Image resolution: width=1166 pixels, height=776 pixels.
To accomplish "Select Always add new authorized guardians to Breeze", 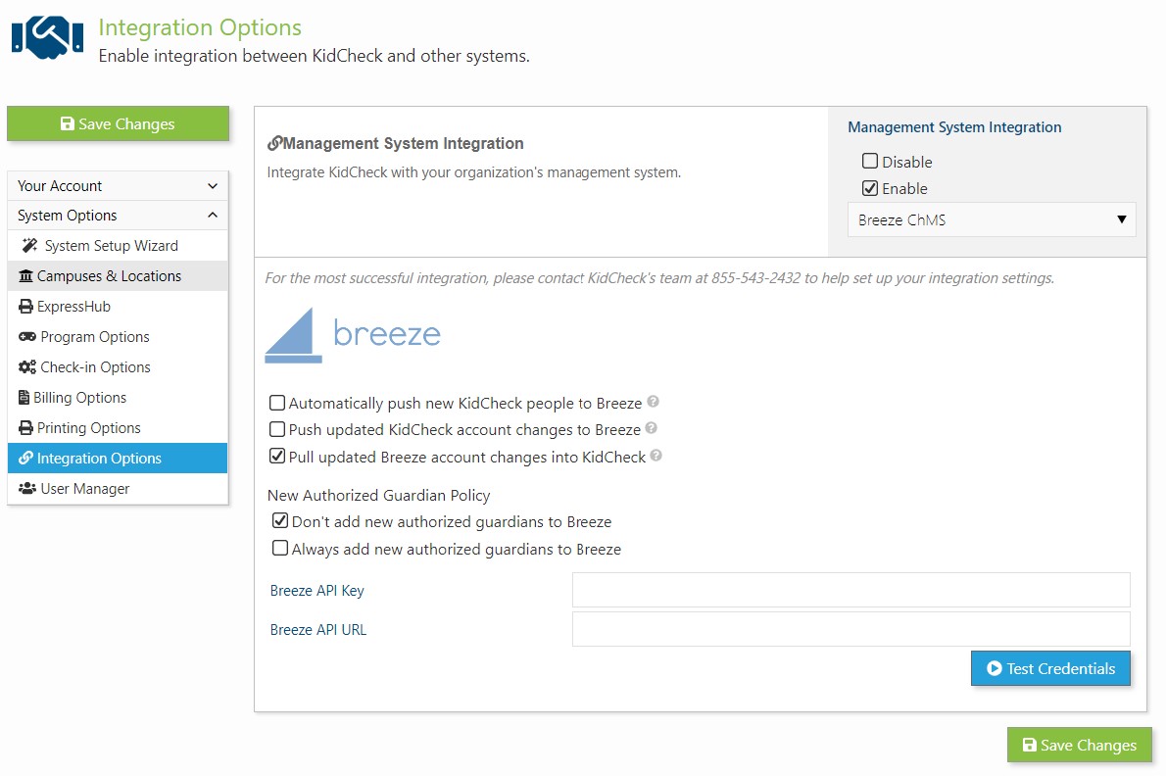I will [280, 549].
